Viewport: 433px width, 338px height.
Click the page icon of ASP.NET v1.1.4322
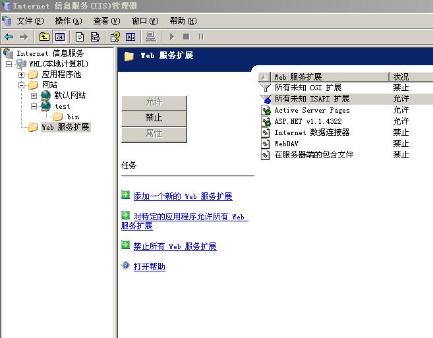click(x=266, y=121)
